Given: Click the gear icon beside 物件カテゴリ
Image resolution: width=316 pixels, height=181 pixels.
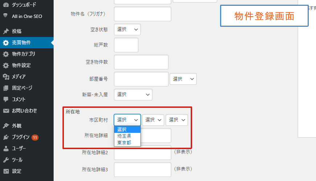Looking at the screenshot, I should click(x=5, y=54).
